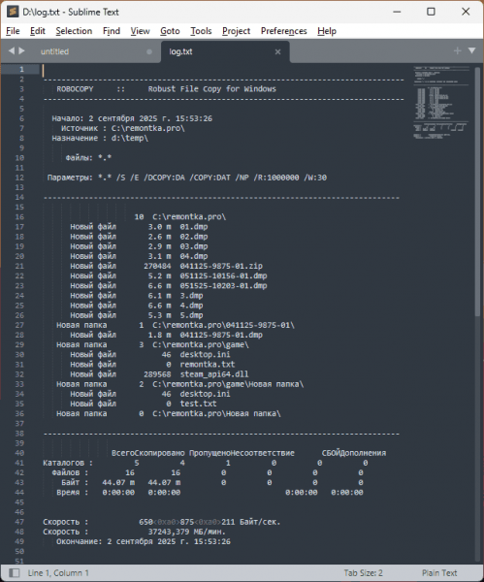This screenshot has width=484, height=582.
Task: Click file name 5.dmp on line 26
Action: point(191,315)
